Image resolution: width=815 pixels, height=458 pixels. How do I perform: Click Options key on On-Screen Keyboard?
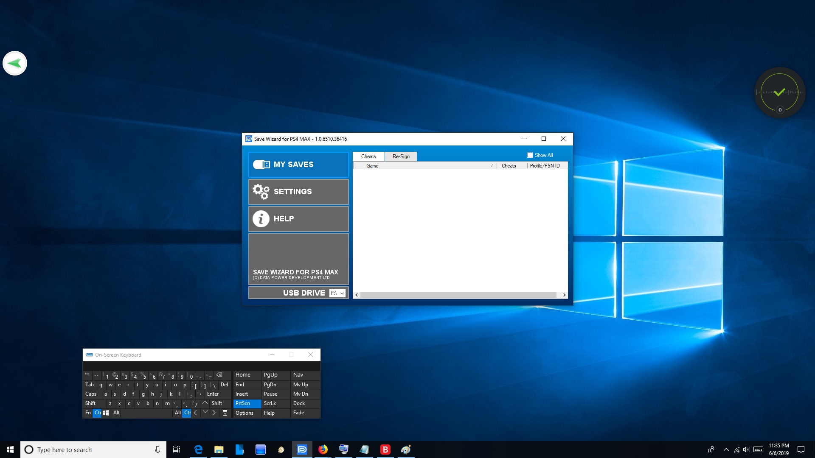(247, 413)
